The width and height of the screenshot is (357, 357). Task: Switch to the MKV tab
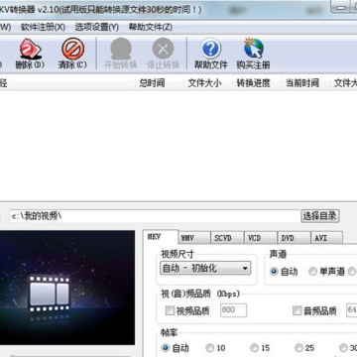pyautogui.click(x=161, y=237)
